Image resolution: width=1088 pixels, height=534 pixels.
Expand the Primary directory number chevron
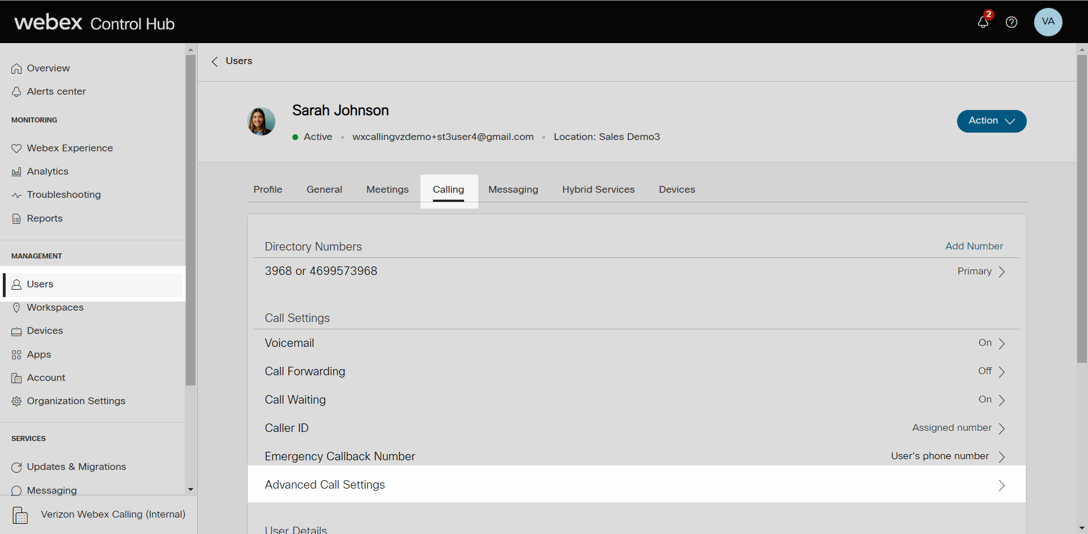pyautogui.click(x=1002, y=272)
